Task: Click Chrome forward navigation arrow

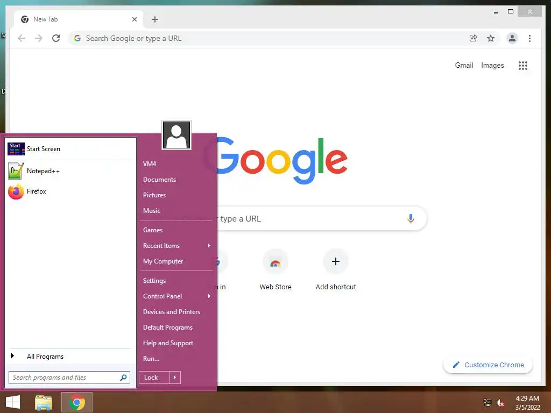Action: 39,38
